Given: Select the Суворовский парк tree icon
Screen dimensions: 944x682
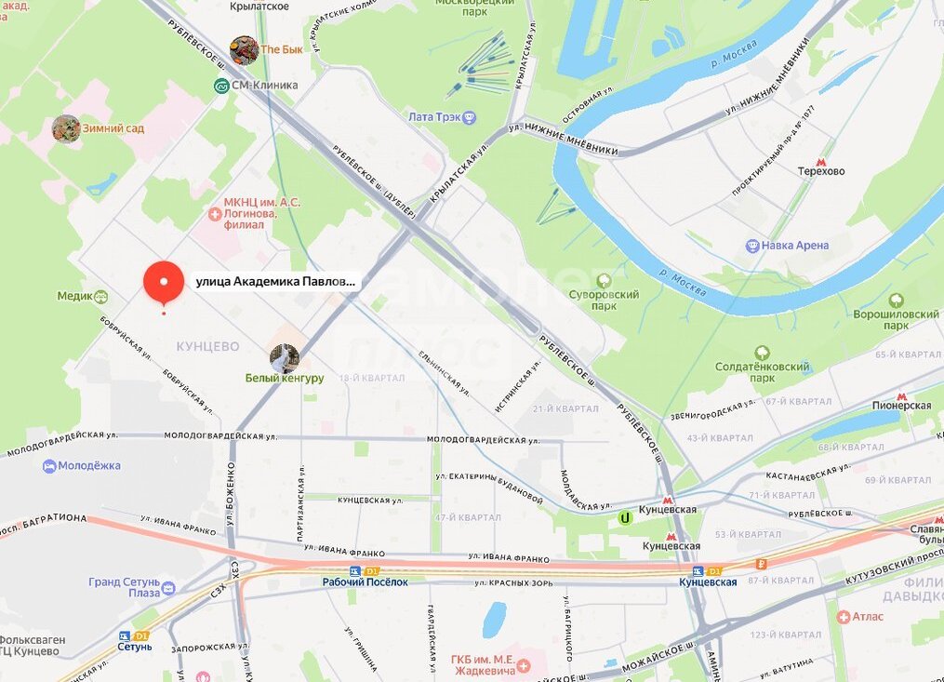Looking at the screenshot, I should [604, 281].
